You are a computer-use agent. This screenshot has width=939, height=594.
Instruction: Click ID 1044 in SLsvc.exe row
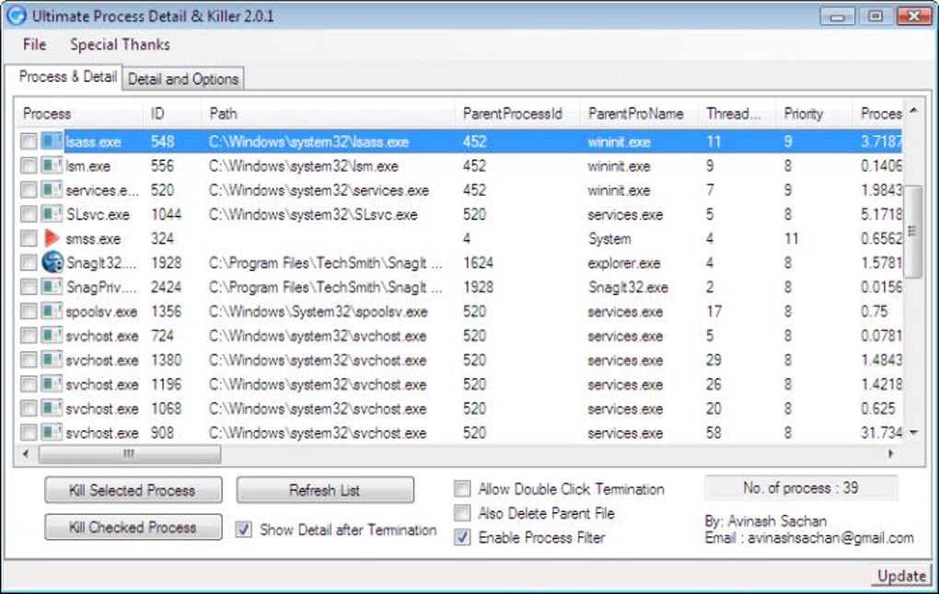click(166, 214)
